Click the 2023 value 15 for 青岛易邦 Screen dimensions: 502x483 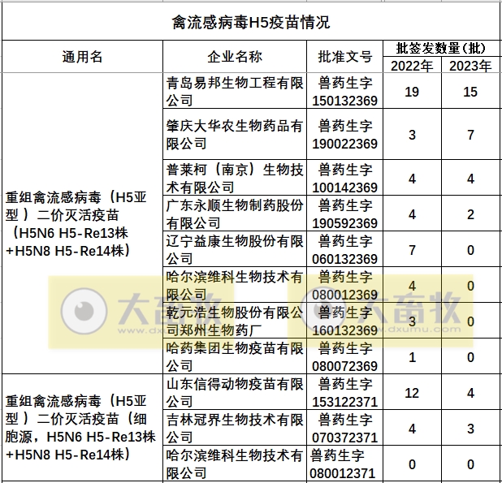click(x=470, y=92)
